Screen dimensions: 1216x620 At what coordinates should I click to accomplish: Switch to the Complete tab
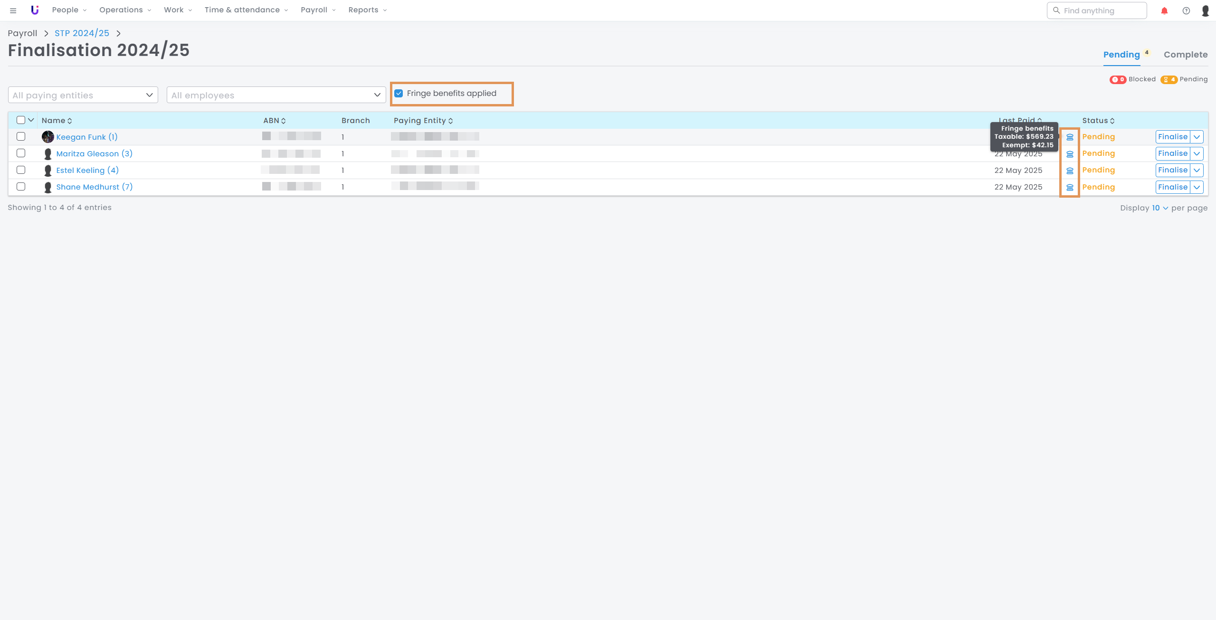1185,55
